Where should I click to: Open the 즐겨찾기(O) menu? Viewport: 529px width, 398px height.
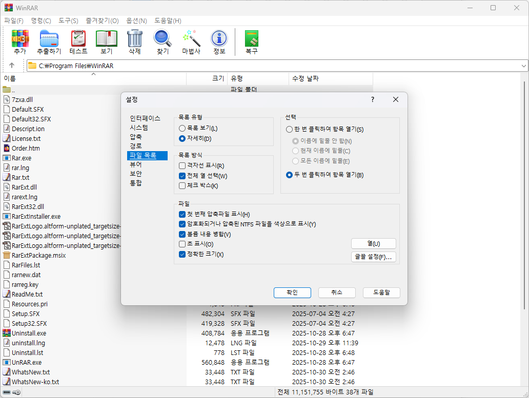102,21
